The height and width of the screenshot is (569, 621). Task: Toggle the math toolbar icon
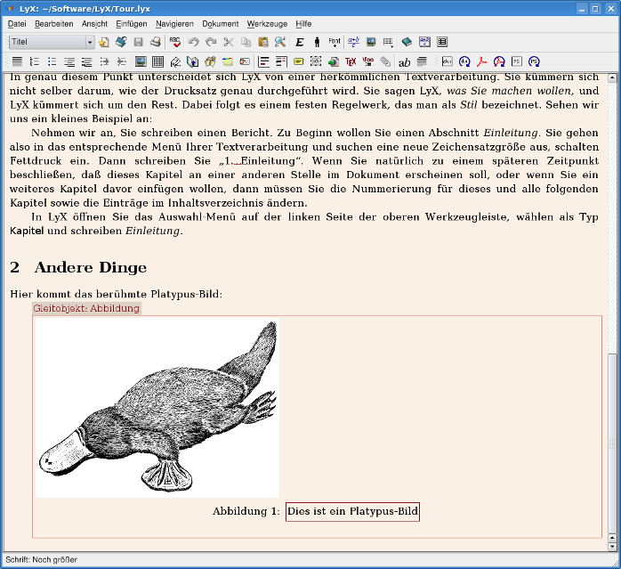point(424,42)
